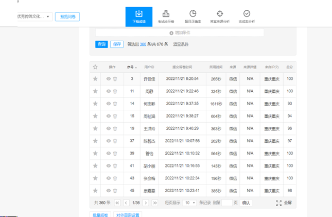The width and height of the screenshot is (332, 217).
Task: Delete the record for 许佳佳
Action: tap(115, 79)
